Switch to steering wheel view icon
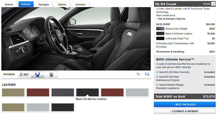217x115 pixels. pyautogui.click(x=51, y=74)
